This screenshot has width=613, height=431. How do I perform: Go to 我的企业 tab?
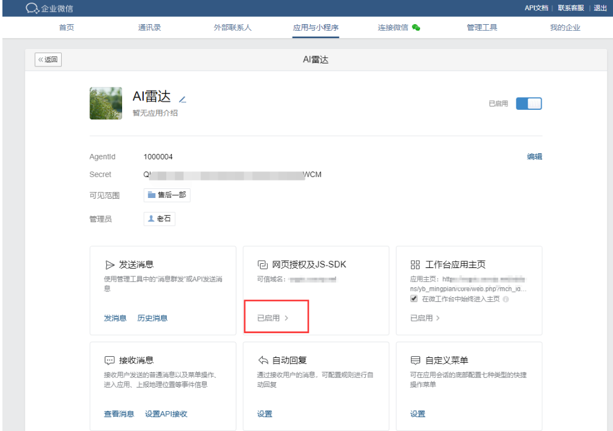coord(565,27)
